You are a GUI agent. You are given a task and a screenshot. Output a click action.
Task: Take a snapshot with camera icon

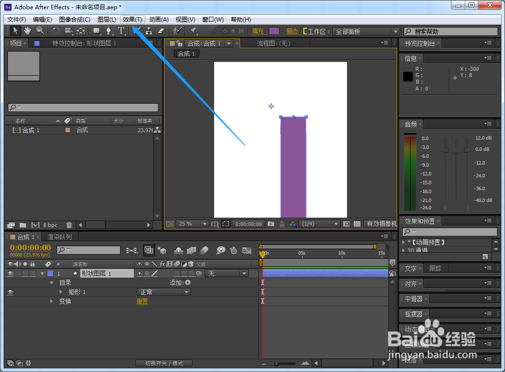click(271, 224)
